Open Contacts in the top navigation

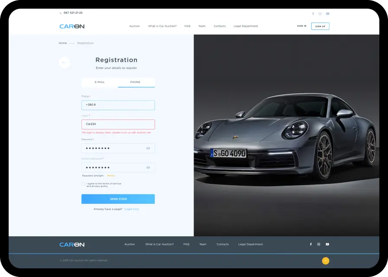click(220, 26)
